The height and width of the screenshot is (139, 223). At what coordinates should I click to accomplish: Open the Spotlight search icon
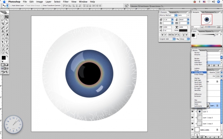[x=219, y=2]
